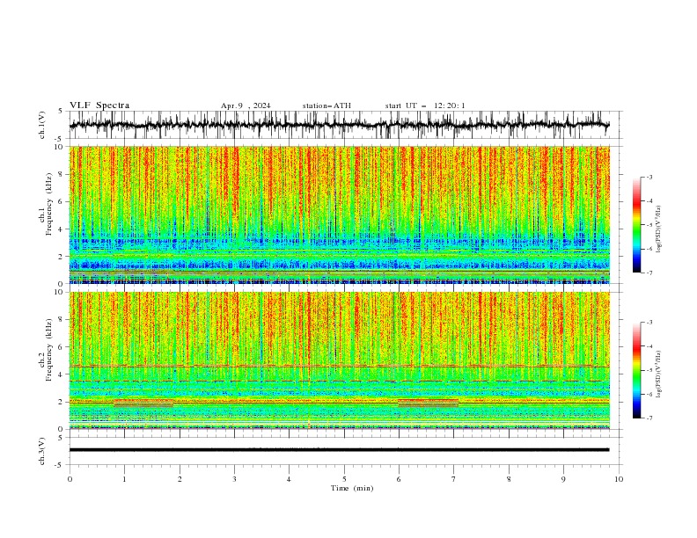Click the '-7' label on ch.2 colorbar
This screenshot has height=538, width=697.
pyautogui.click(x=649, y=418)
